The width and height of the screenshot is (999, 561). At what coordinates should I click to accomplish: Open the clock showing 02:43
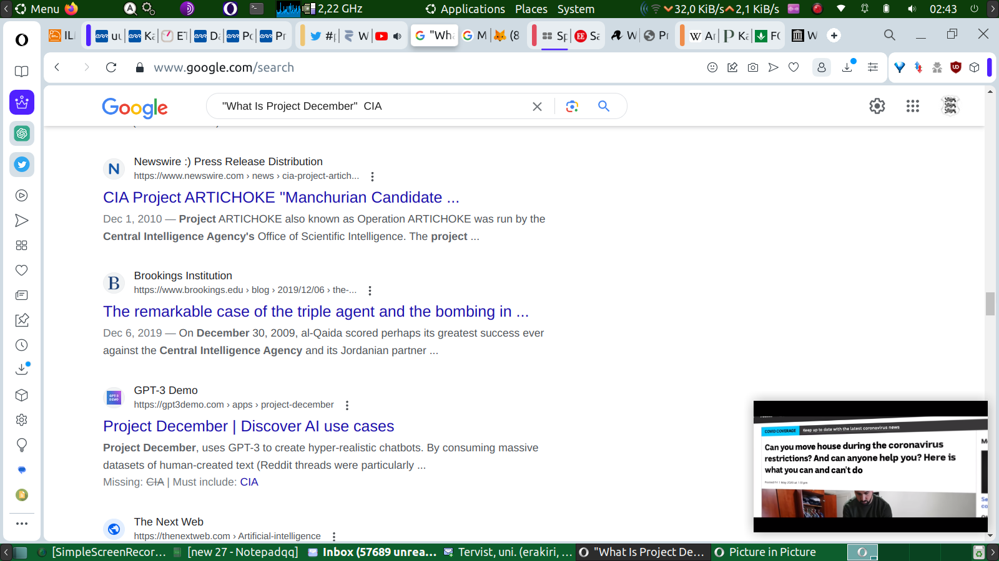[x=943, y=9]
